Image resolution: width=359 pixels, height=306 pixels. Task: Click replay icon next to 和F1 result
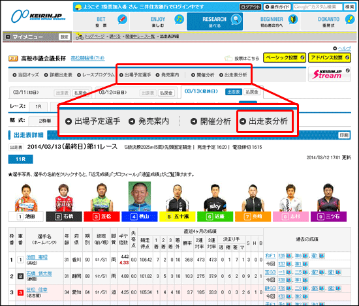tap(289, 256)
